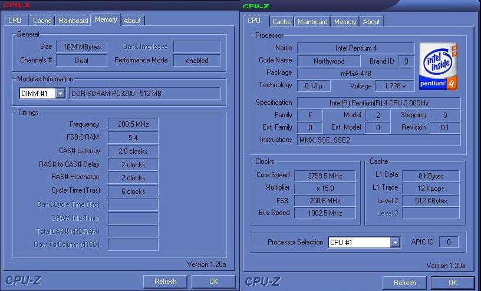Viewport: 481px width, 291px height.
Task: Select the FSB:DRAM 5:4 ratio value
Action: click(133, 138)
